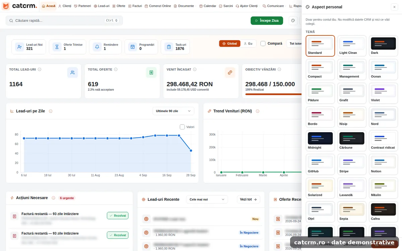Screen dimensions: 402x251
Task: Go to the Calendar menu
Action: tap(208, 6)
